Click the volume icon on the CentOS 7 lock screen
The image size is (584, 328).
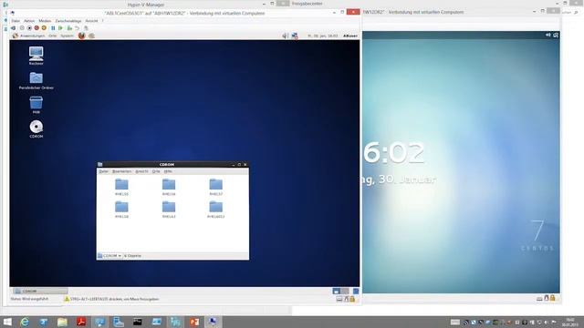point(548,35)
